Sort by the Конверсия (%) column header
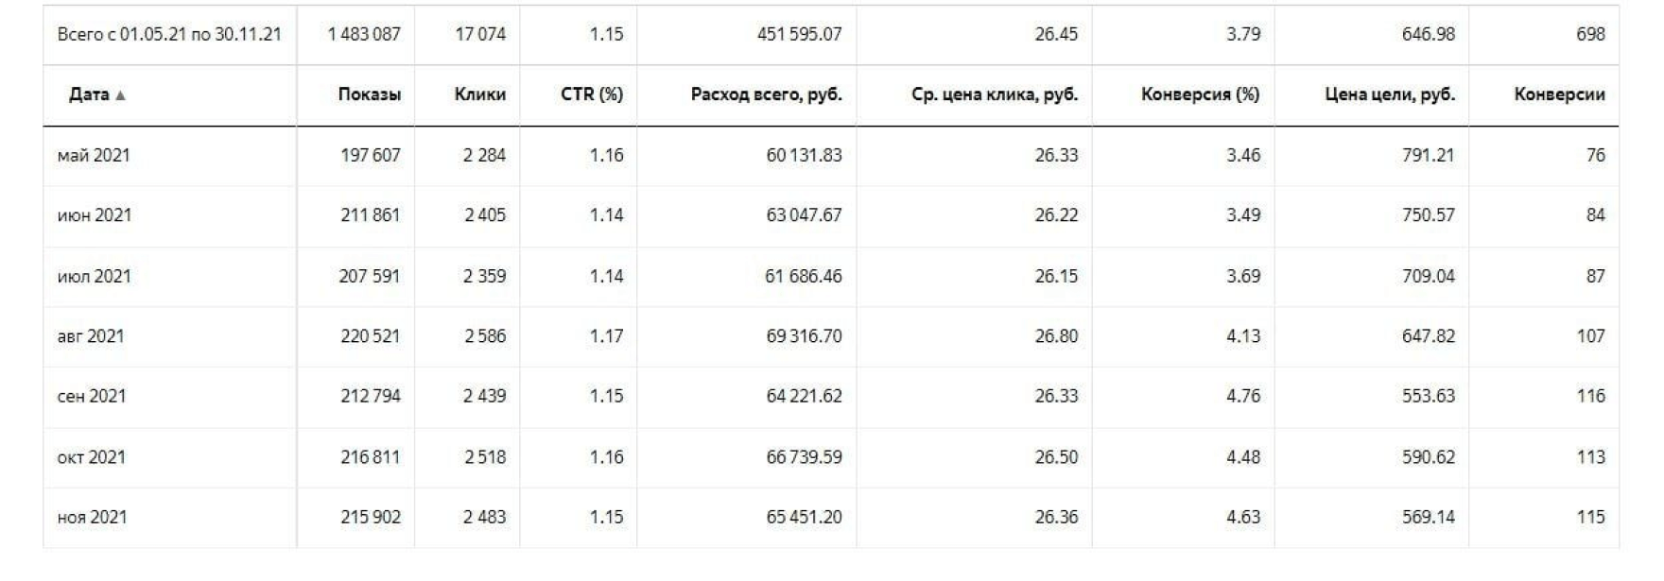Screen dimensions: 1664x581 1200,94
